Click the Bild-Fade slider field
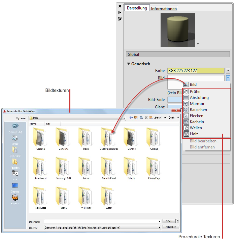This screenshot has width=236, height=240. pos(175,100)
